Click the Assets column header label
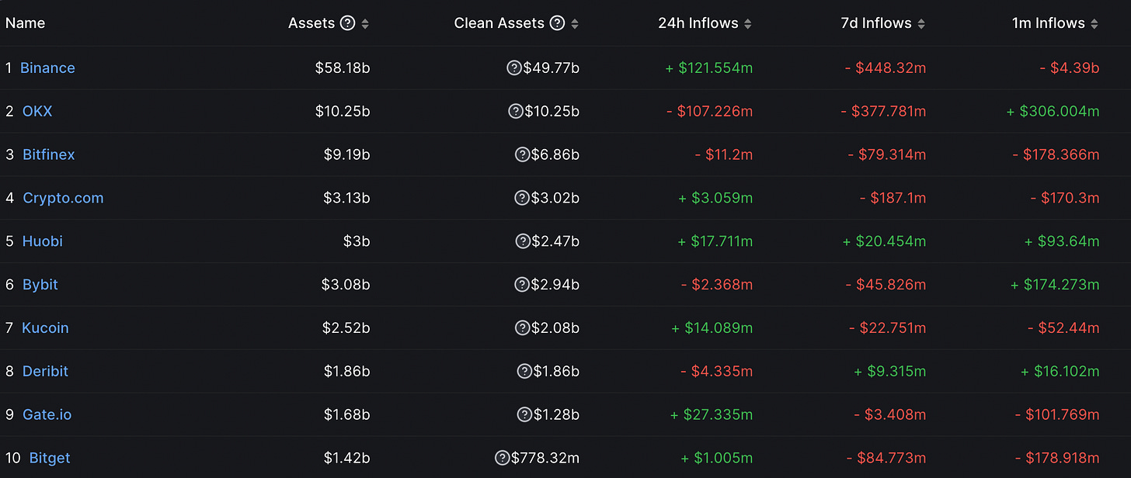The width and height of the screenshot is (1131, 478). tap(311, 23)
